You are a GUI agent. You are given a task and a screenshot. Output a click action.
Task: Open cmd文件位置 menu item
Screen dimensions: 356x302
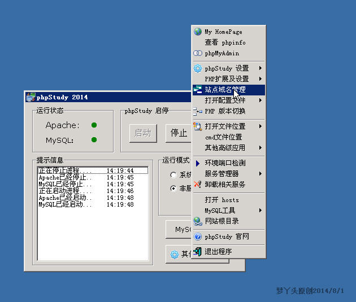229,137
